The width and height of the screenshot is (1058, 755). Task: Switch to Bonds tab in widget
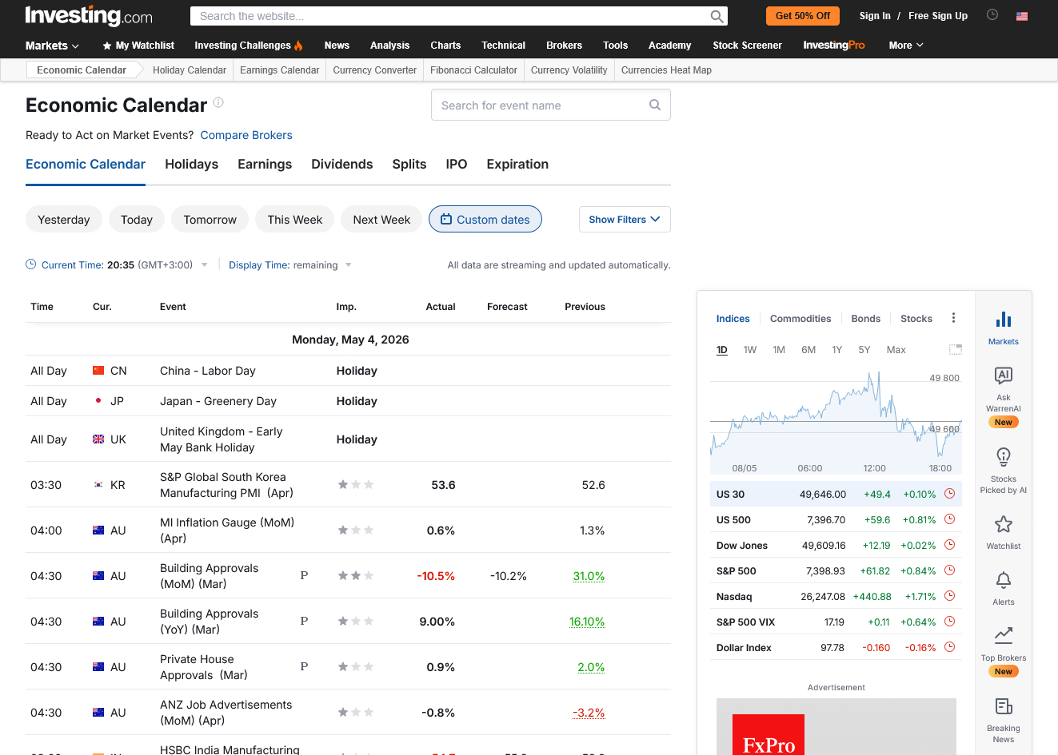click(866, 319)
